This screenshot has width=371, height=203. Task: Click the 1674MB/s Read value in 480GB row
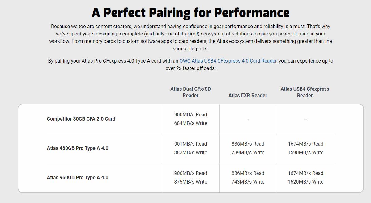pos(305,144)
